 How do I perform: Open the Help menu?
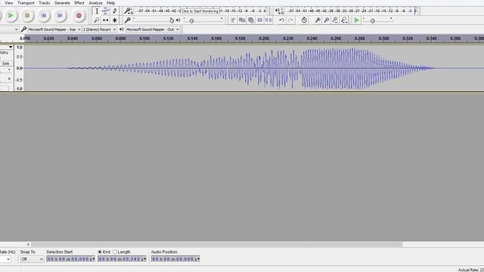click(111, 3)
